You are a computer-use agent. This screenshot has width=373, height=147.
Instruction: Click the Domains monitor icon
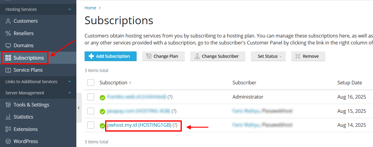coord(8,46)
